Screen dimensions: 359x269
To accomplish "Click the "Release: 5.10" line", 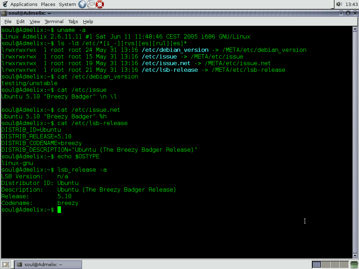I will (x=36, y=196).
